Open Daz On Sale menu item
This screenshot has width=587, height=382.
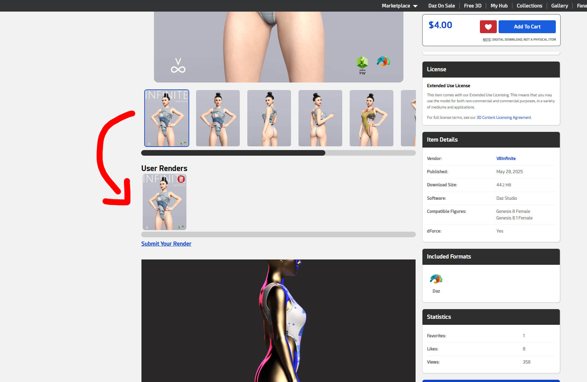441,6
